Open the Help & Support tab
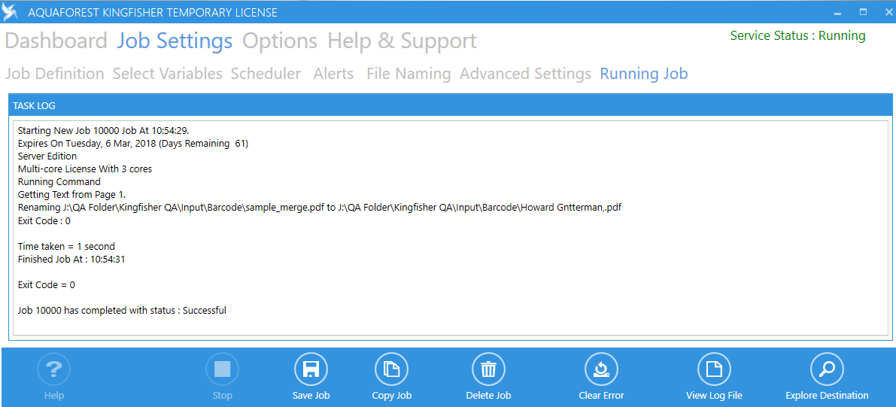 pyautogui.click(x=402, y=41)
